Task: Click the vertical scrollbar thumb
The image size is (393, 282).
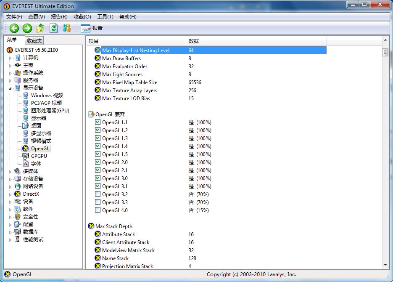Action: (x=385, y=52)
